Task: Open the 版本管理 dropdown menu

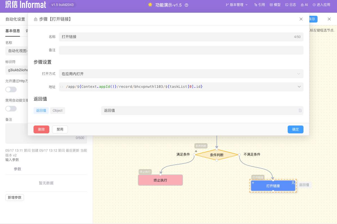Action: tap(237, 5)
